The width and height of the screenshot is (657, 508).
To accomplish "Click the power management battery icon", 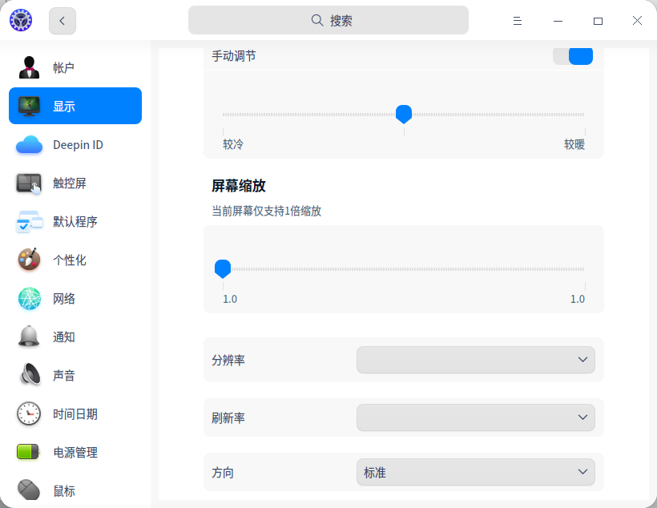I will 30,453.
